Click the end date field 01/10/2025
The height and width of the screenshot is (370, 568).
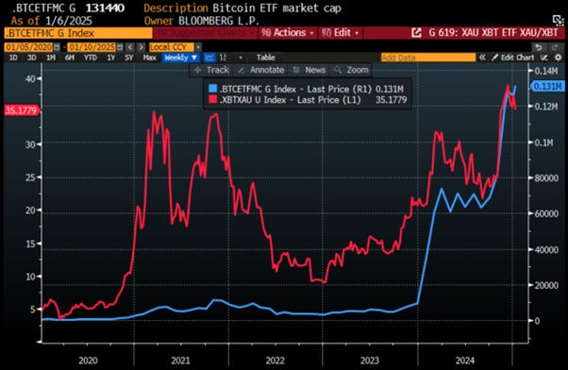[92, 47]
